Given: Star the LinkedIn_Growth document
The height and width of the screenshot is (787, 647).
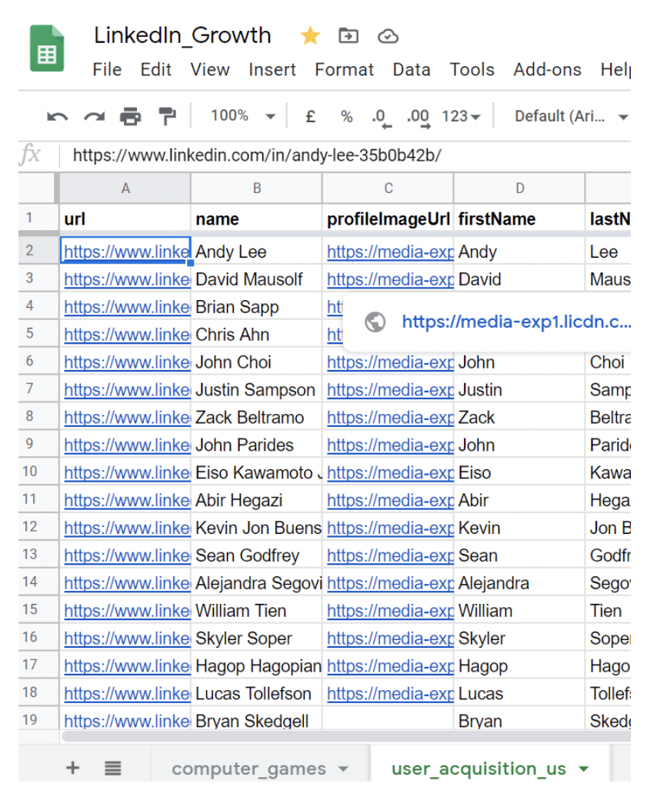Looking at the screenshot, I should (310, 35).
